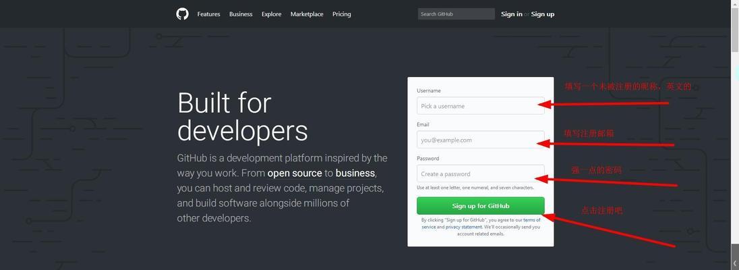Click the you@example.com email field
The image size is (739, 270).
point(480,140)
